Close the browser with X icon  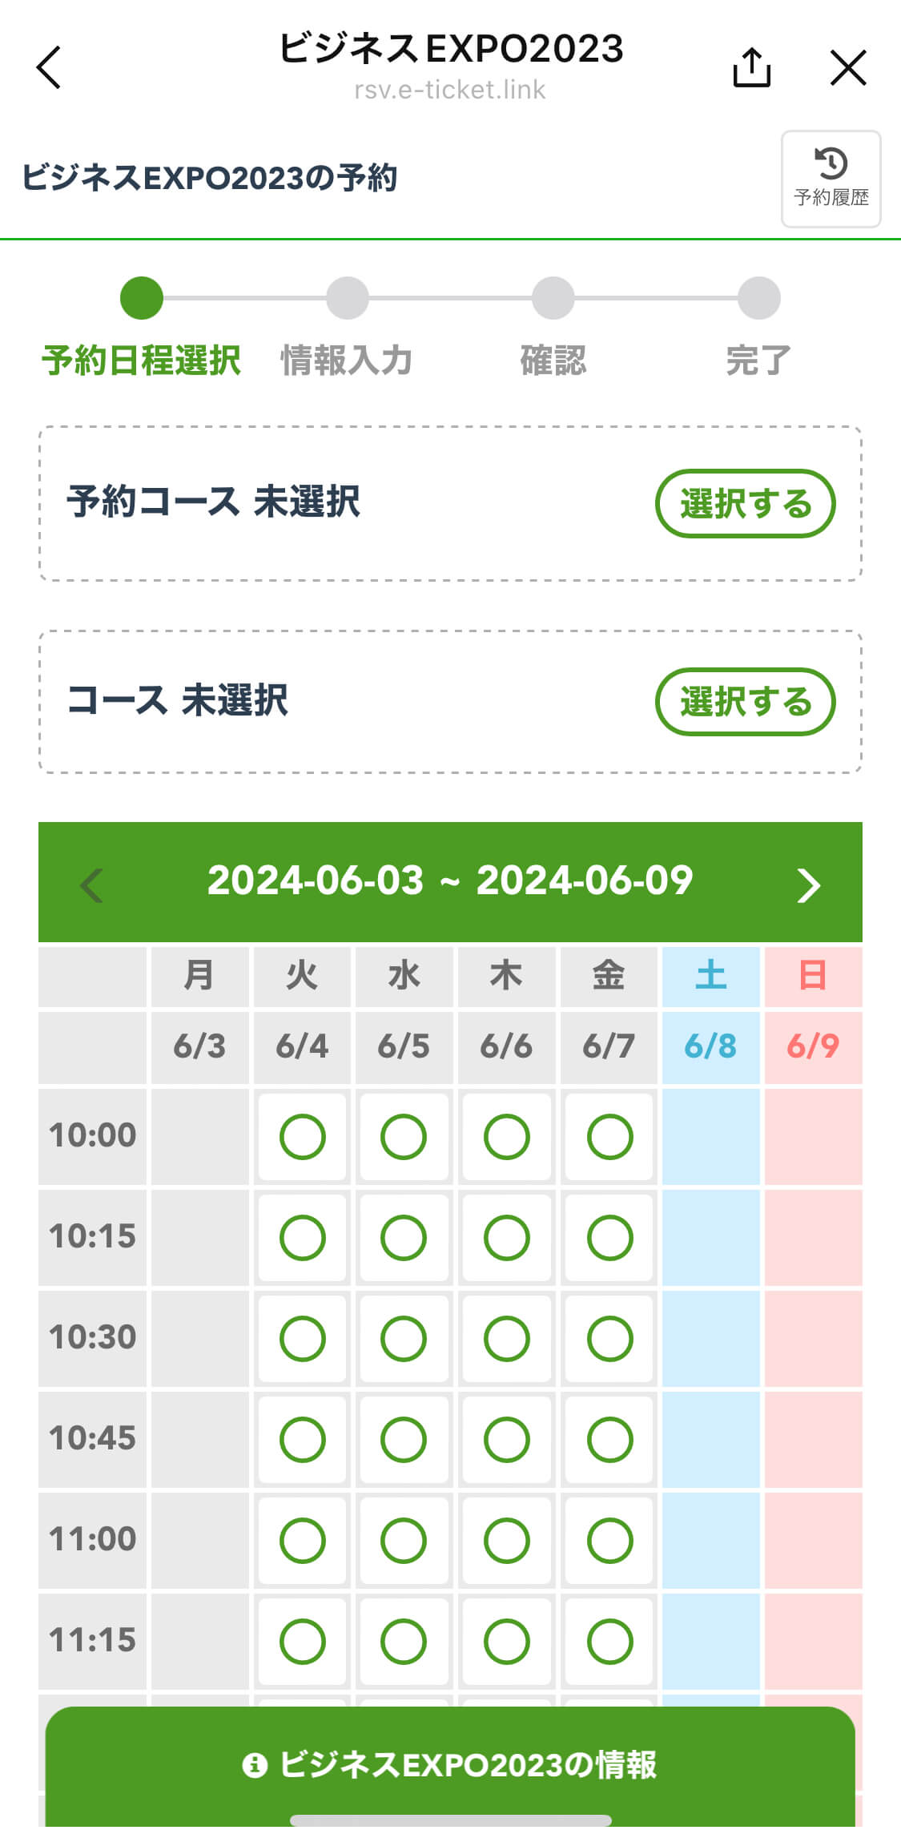click(847, 67)
